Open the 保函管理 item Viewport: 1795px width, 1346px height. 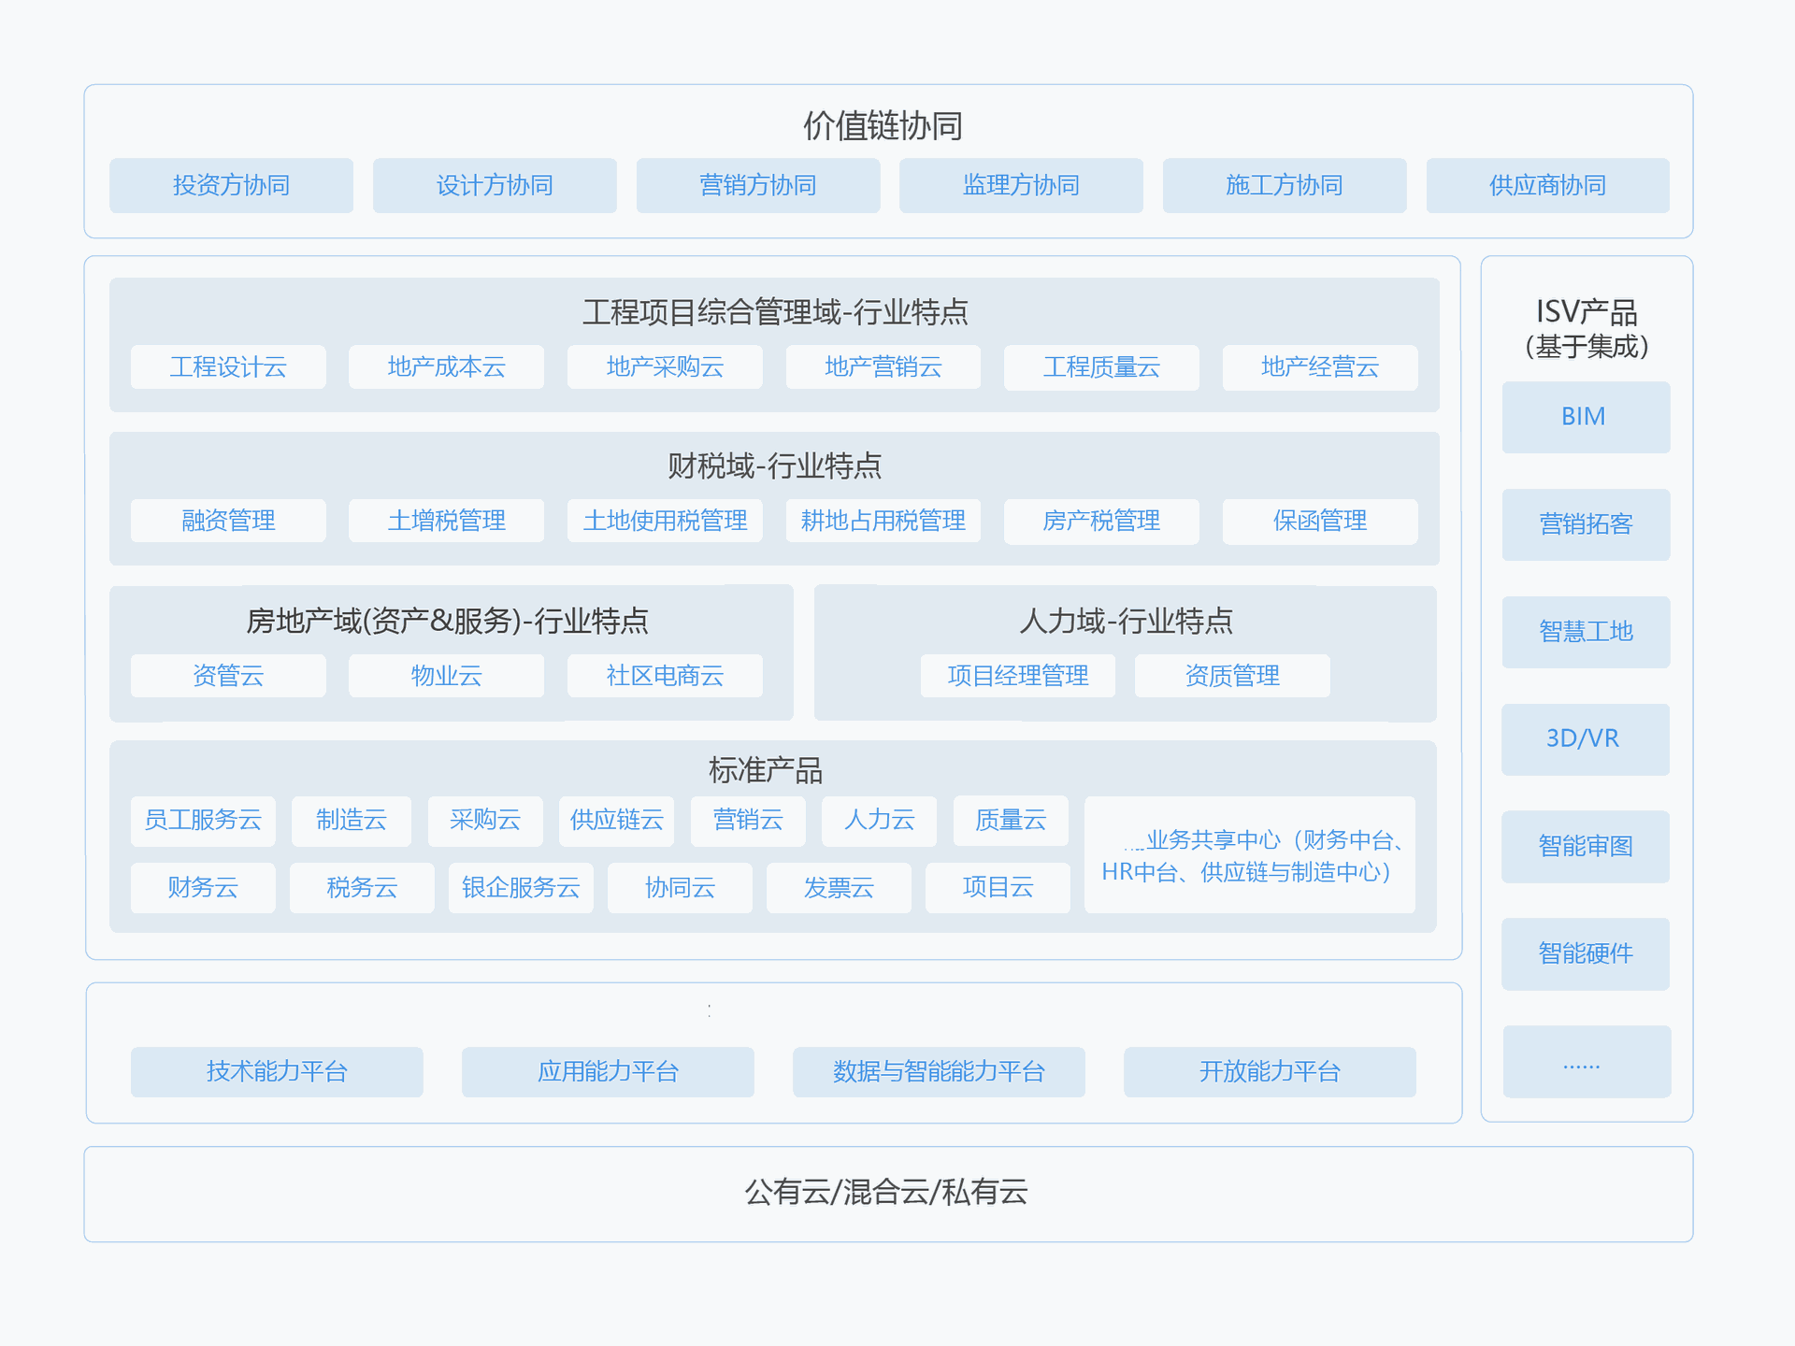coord(1320,521)
